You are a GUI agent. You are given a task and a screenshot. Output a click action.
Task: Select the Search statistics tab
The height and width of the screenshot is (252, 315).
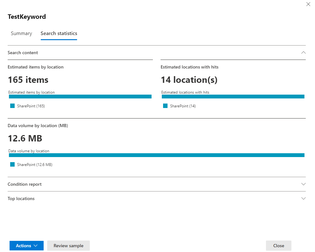coord(59,33)
